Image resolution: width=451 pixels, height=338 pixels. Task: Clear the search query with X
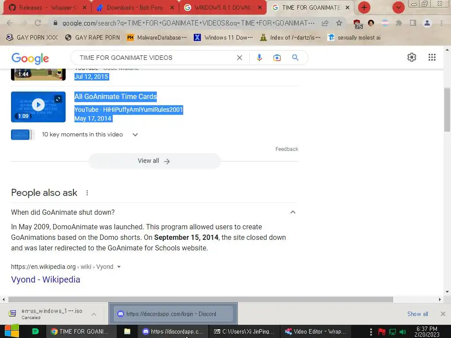tap(239, 58)
